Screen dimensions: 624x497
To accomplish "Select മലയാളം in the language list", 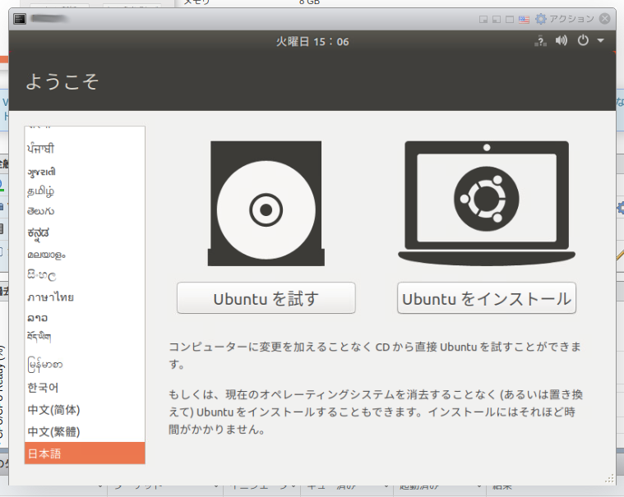I will pos(85,255).
